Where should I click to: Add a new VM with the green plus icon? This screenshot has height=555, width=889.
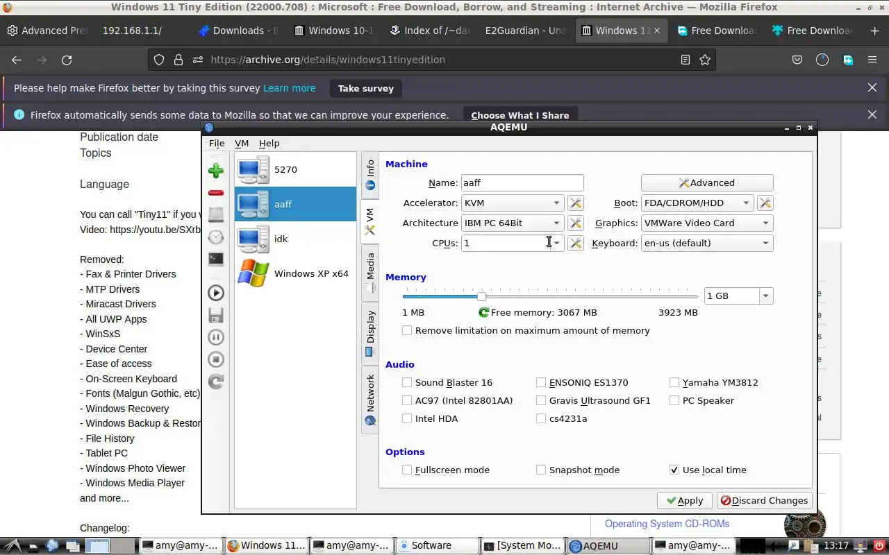pyautogui.click(x=216, y=171)
